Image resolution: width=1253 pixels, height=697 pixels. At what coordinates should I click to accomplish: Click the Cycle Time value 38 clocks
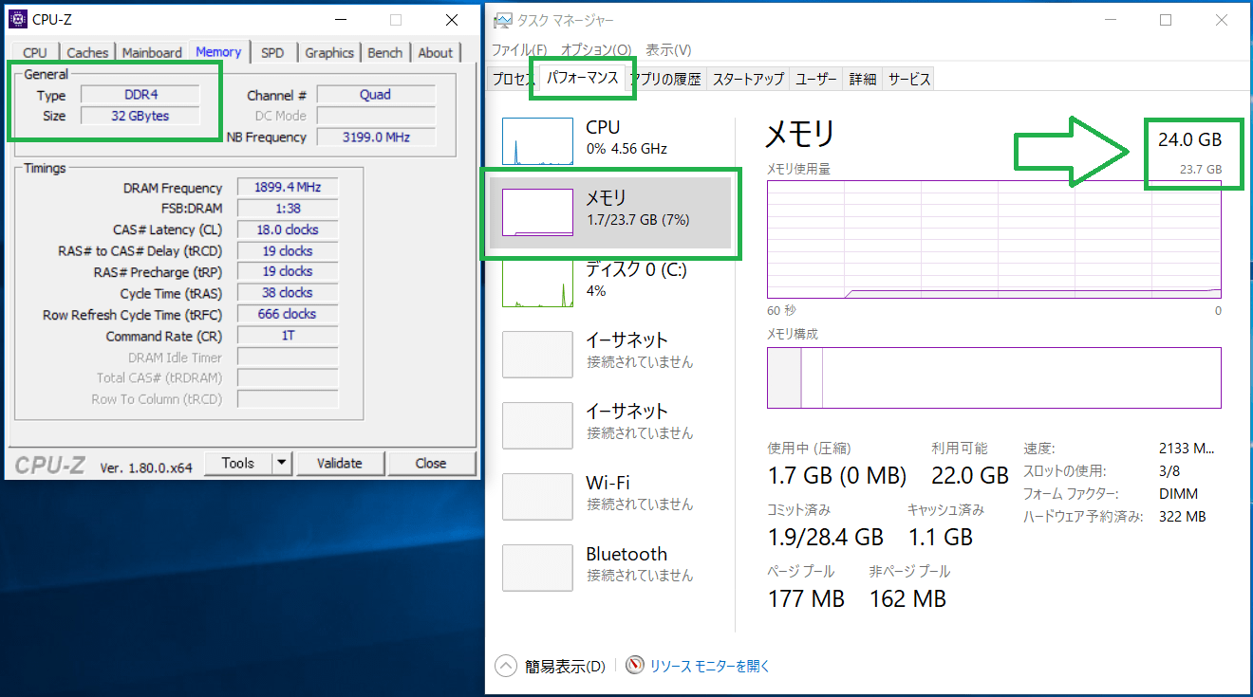point(288,293)
